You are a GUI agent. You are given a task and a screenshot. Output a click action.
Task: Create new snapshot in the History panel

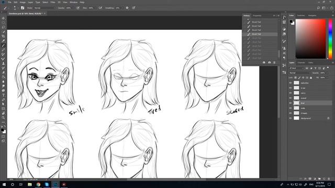click(x=270, y=63)
